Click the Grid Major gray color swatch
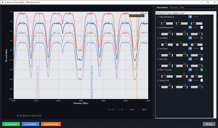The image size is (218, 128). [202, 38]
